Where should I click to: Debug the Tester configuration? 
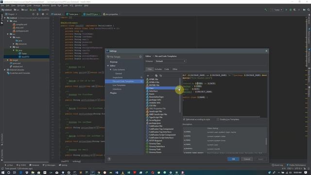(291, 10)
